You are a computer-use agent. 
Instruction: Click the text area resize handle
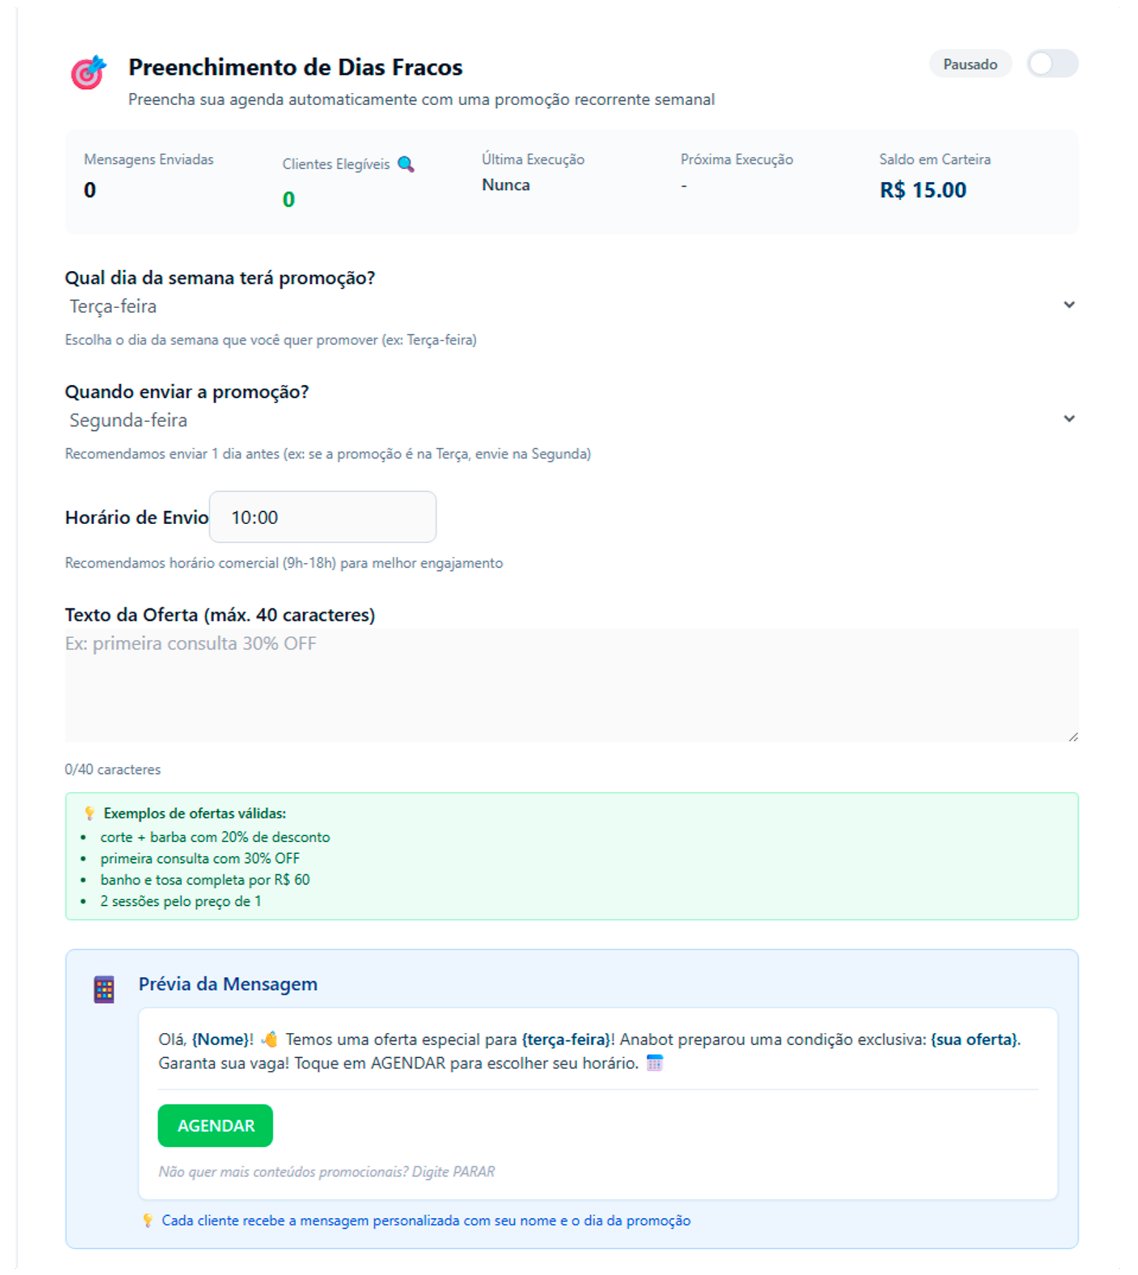coord(1073,737)
